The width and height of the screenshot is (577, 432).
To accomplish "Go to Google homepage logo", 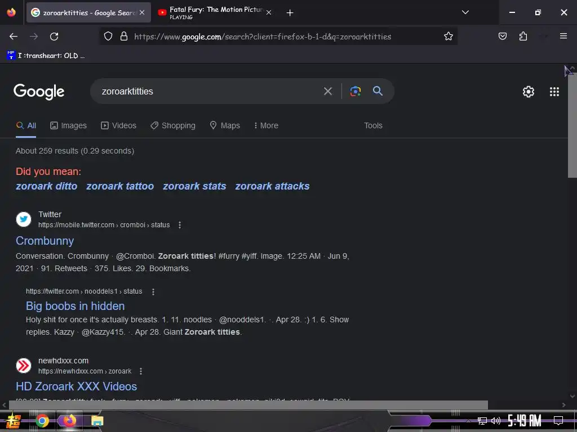I will 39,92.
